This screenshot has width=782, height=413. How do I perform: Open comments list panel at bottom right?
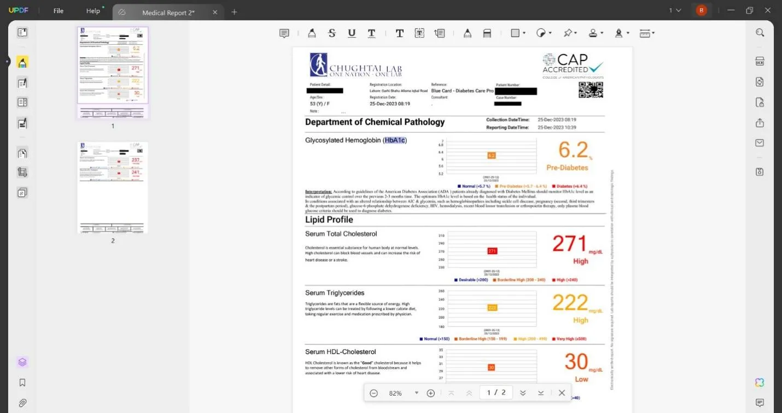click(x=760, y=403)
